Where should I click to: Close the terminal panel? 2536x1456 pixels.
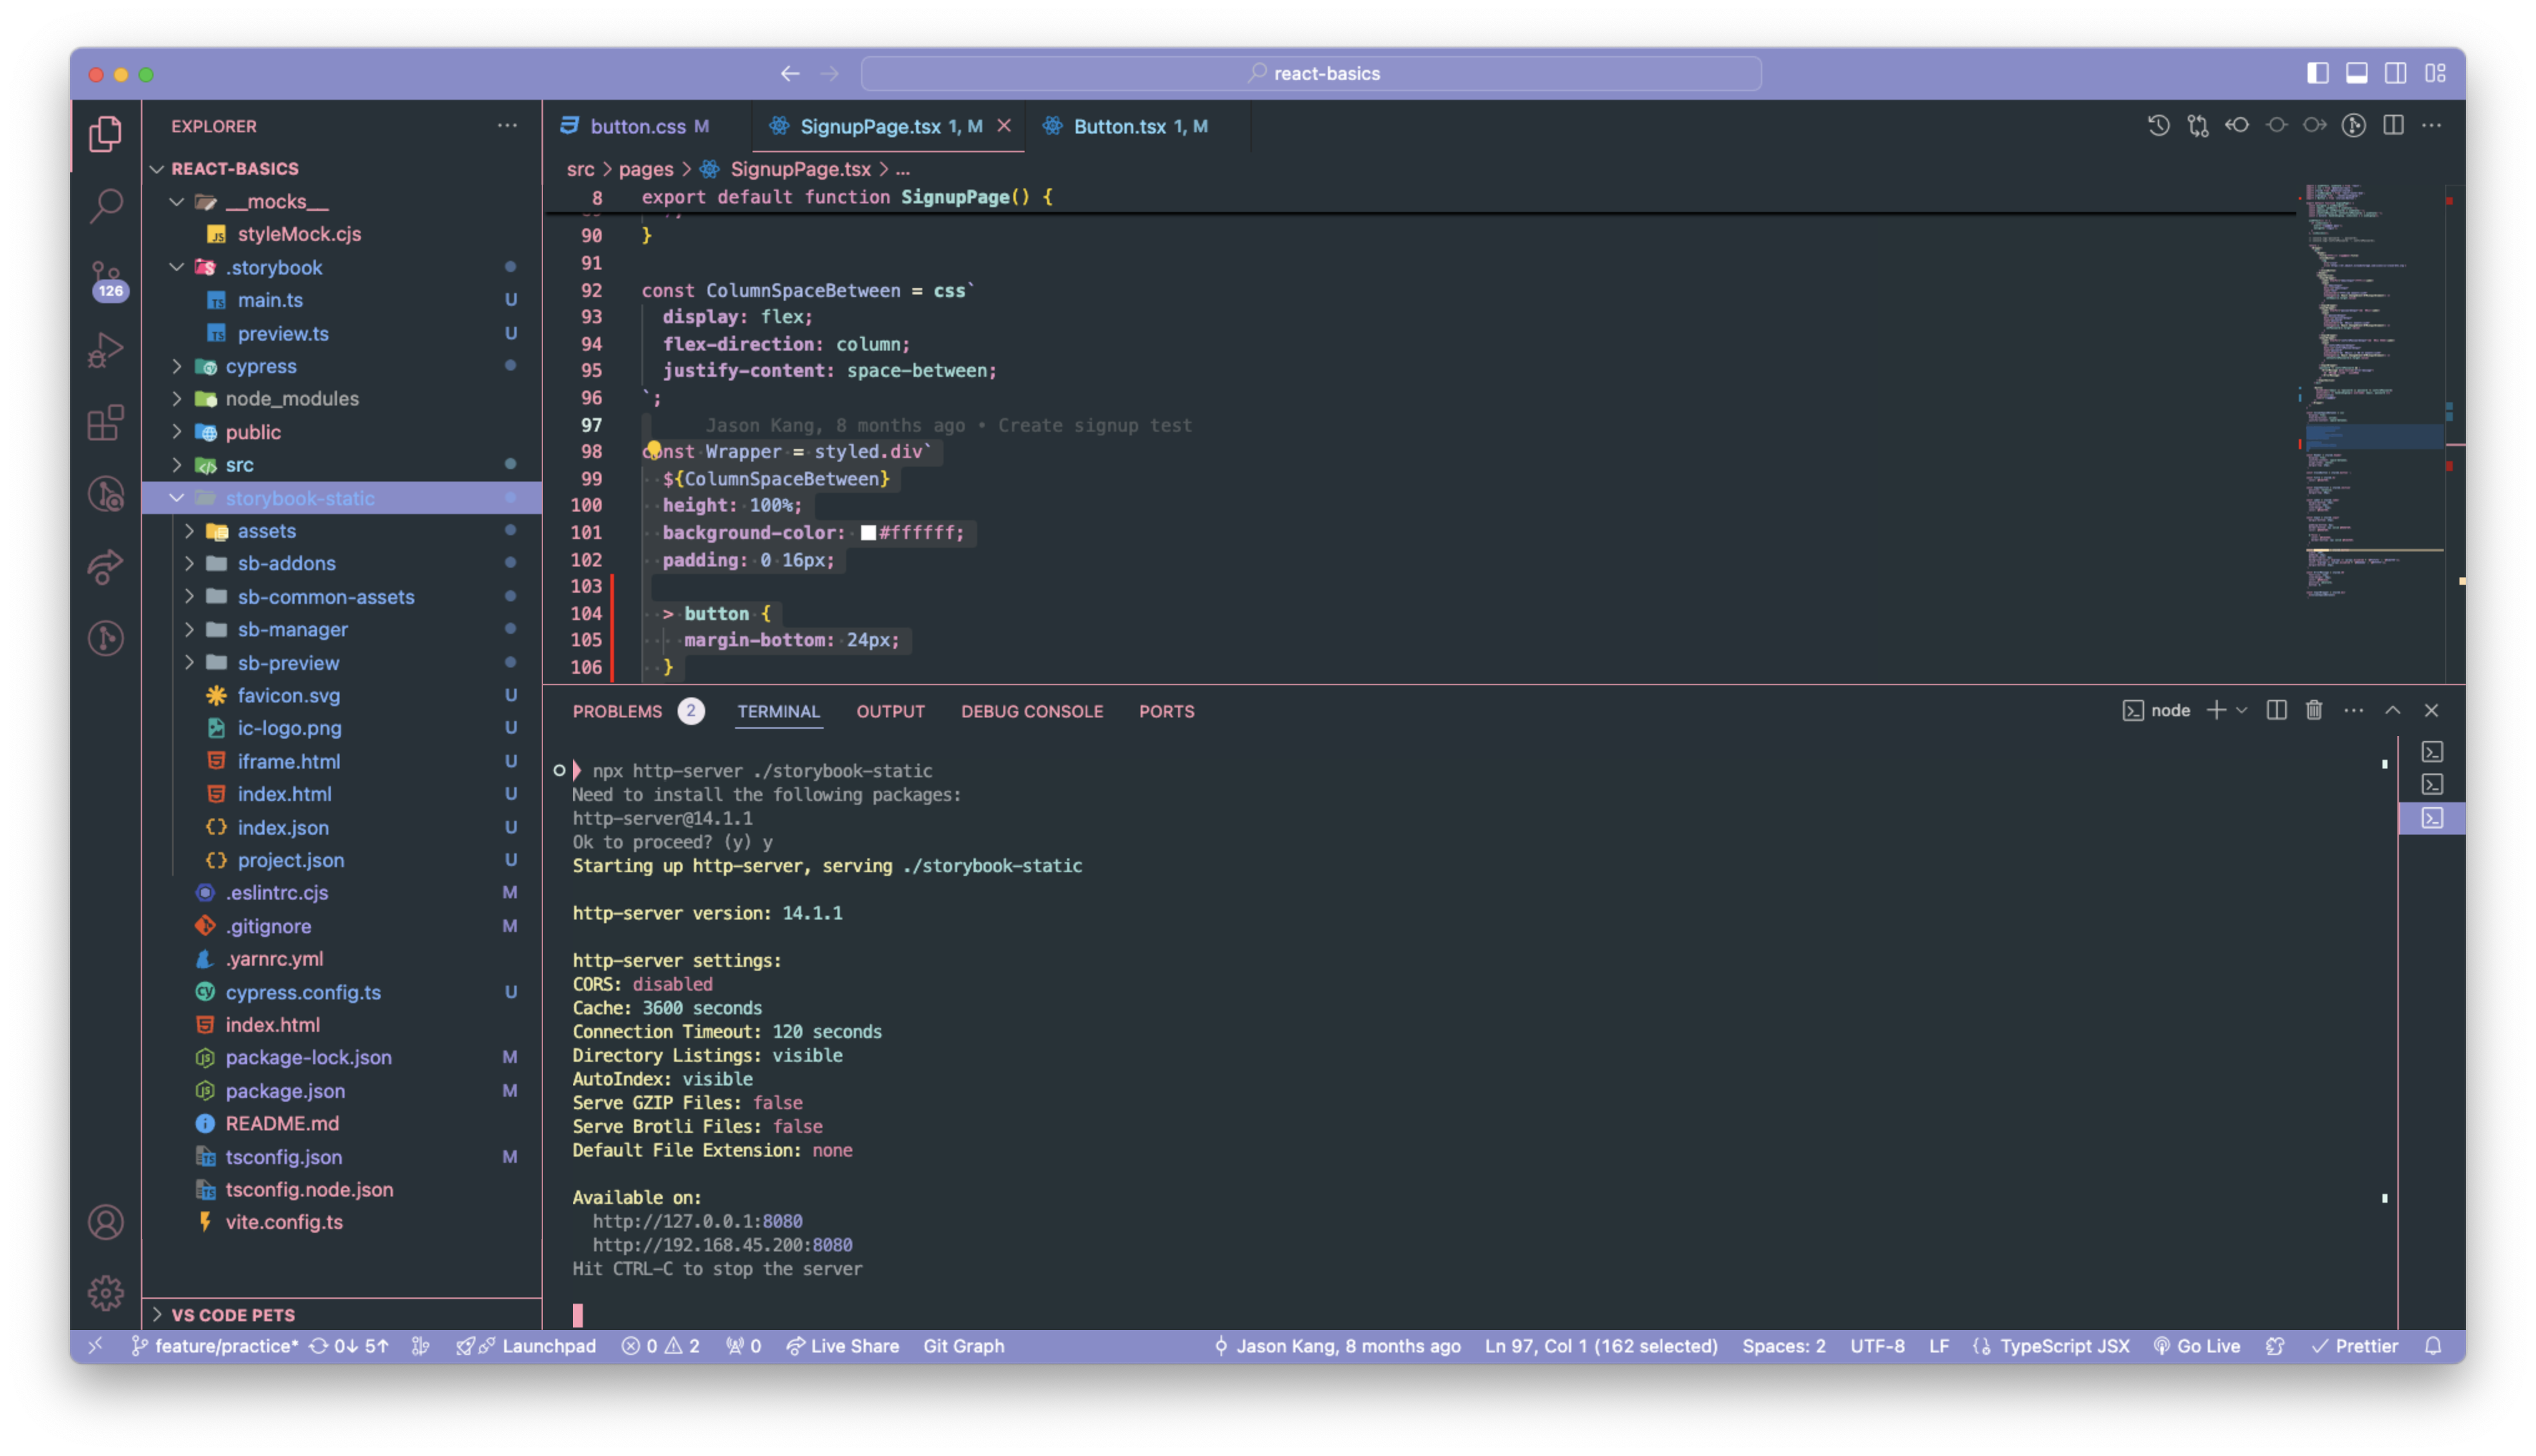[2432, 710]
